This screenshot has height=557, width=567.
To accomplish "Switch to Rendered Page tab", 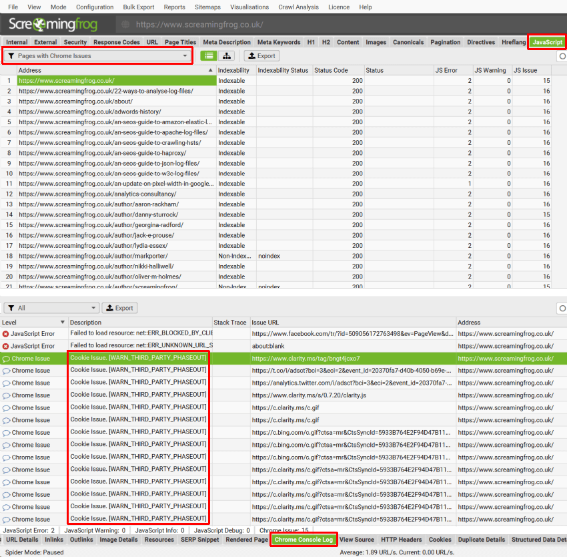I will 247,540.
